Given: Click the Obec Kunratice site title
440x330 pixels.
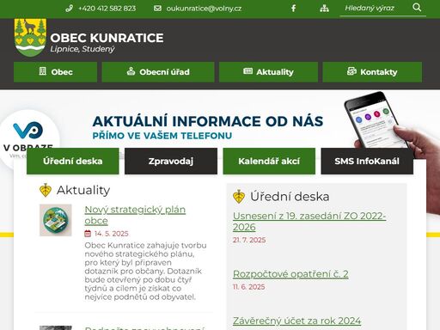Looking at the screenshot, I should coord(107,38).
